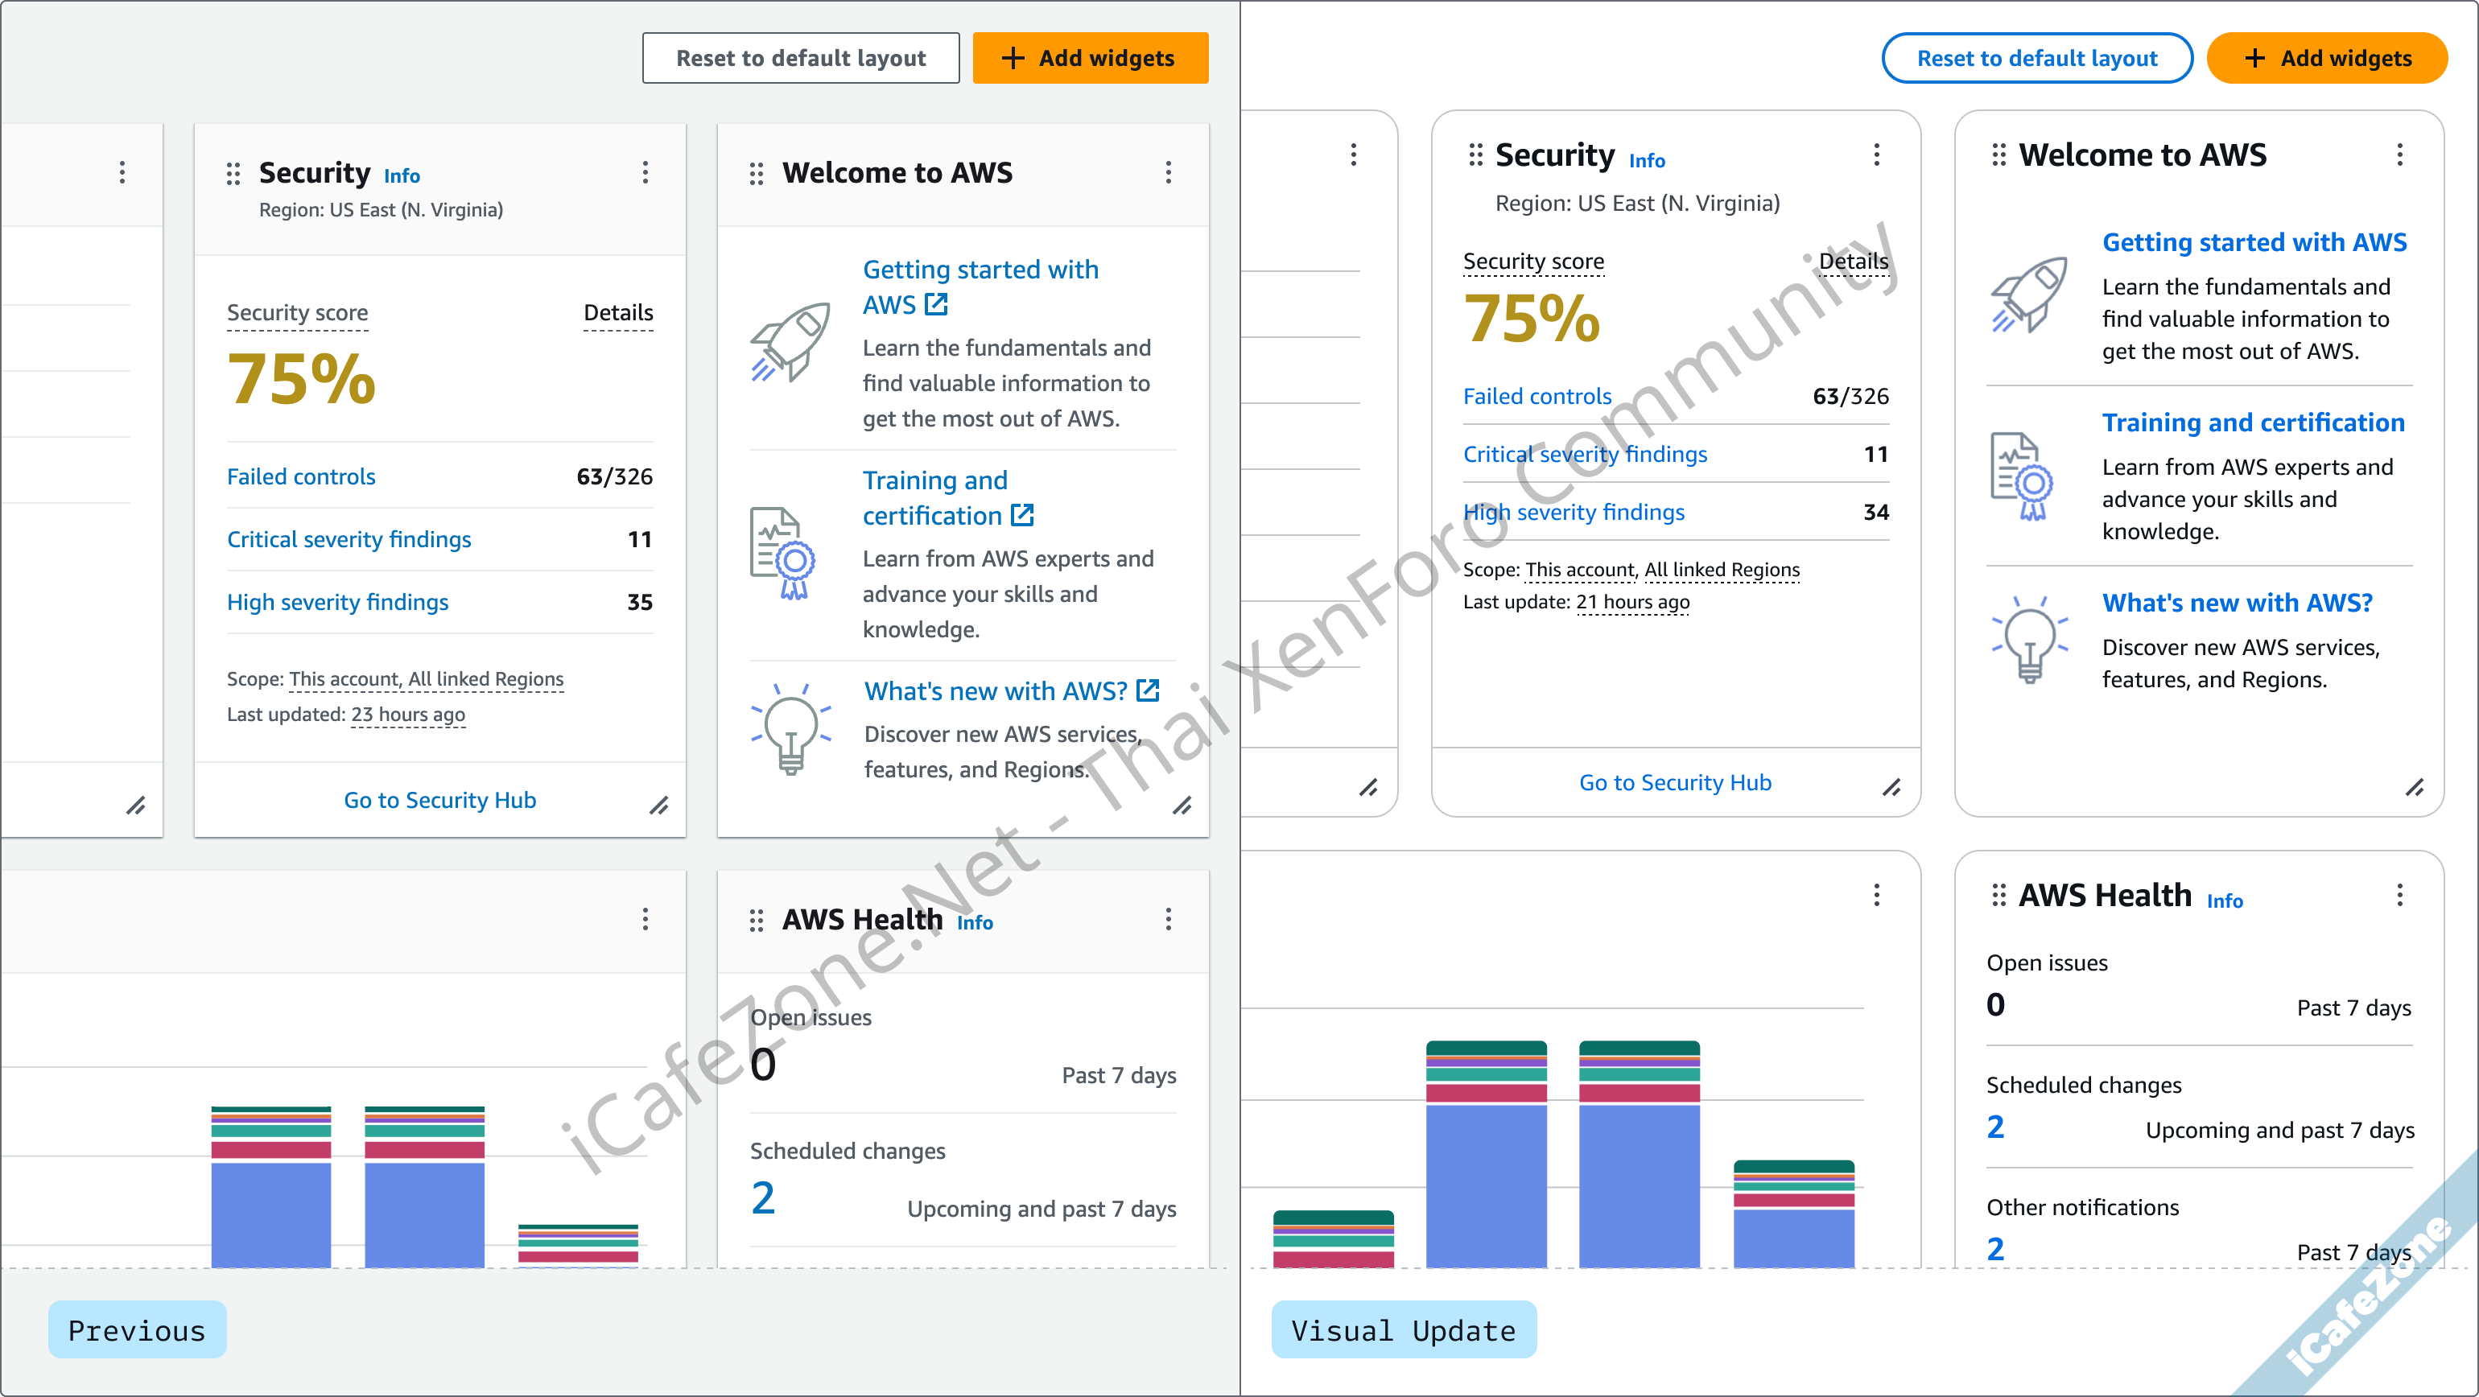Click resize handle of Previous Security widget

point(659,806)
